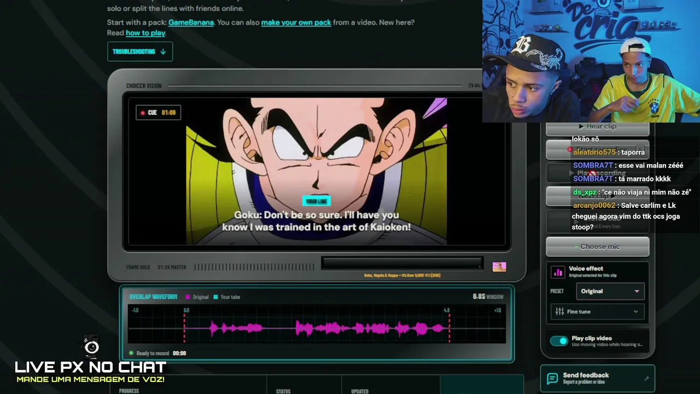700x394 pixels.
Task: Open the Send feedback panel
Action: tap(597, 379)
